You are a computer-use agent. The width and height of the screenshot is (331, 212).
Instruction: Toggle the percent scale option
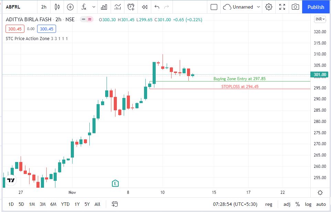[297, 204]
